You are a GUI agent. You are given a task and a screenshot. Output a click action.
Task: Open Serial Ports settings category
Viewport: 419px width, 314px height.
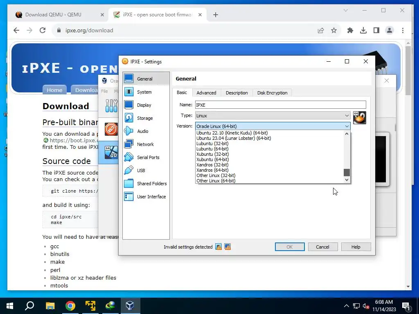pos(146,157)
